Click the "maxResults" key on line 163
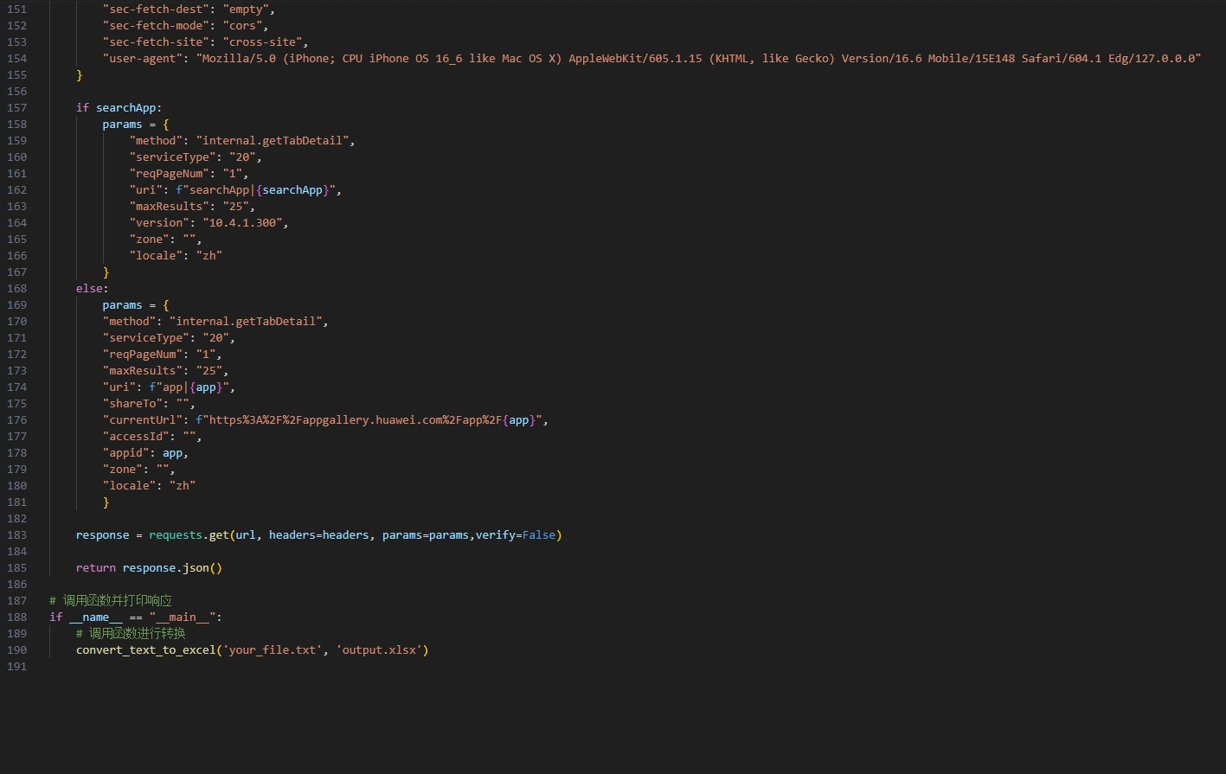Viewport: 1226px width, 774px height. [169, 207]
